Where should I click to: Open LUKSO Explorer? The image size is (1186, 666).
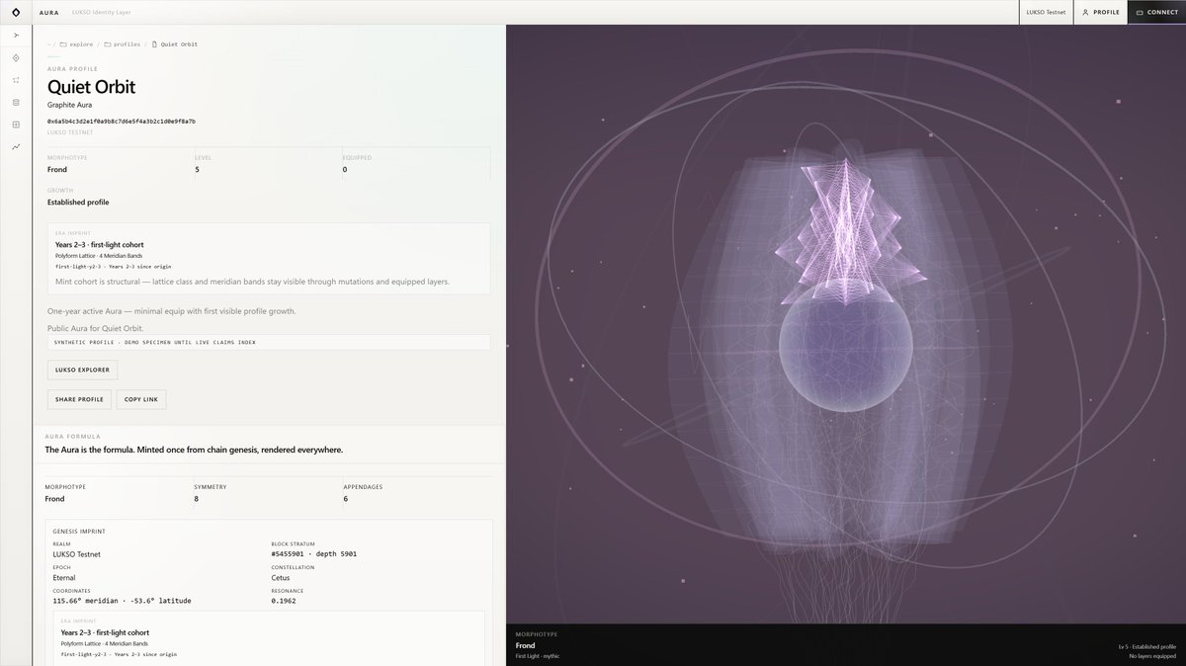click(x=83, y=370)
